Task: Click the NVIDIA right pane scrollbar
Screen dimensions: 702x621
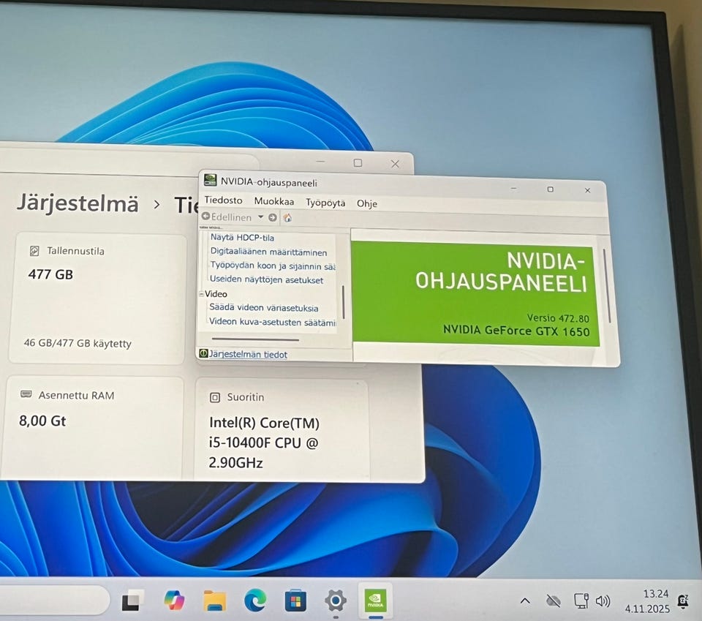Action: pyautogui.click(x=608, y=286)
